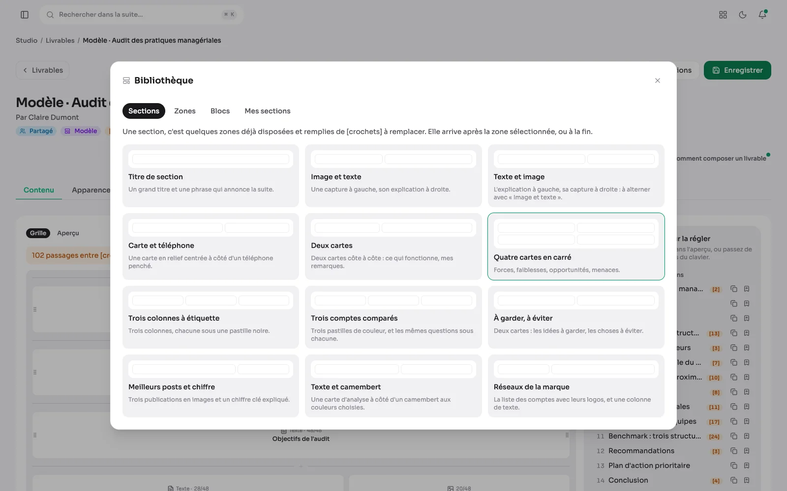Focus the Rechercher dans la suite search field

[141, 15]
